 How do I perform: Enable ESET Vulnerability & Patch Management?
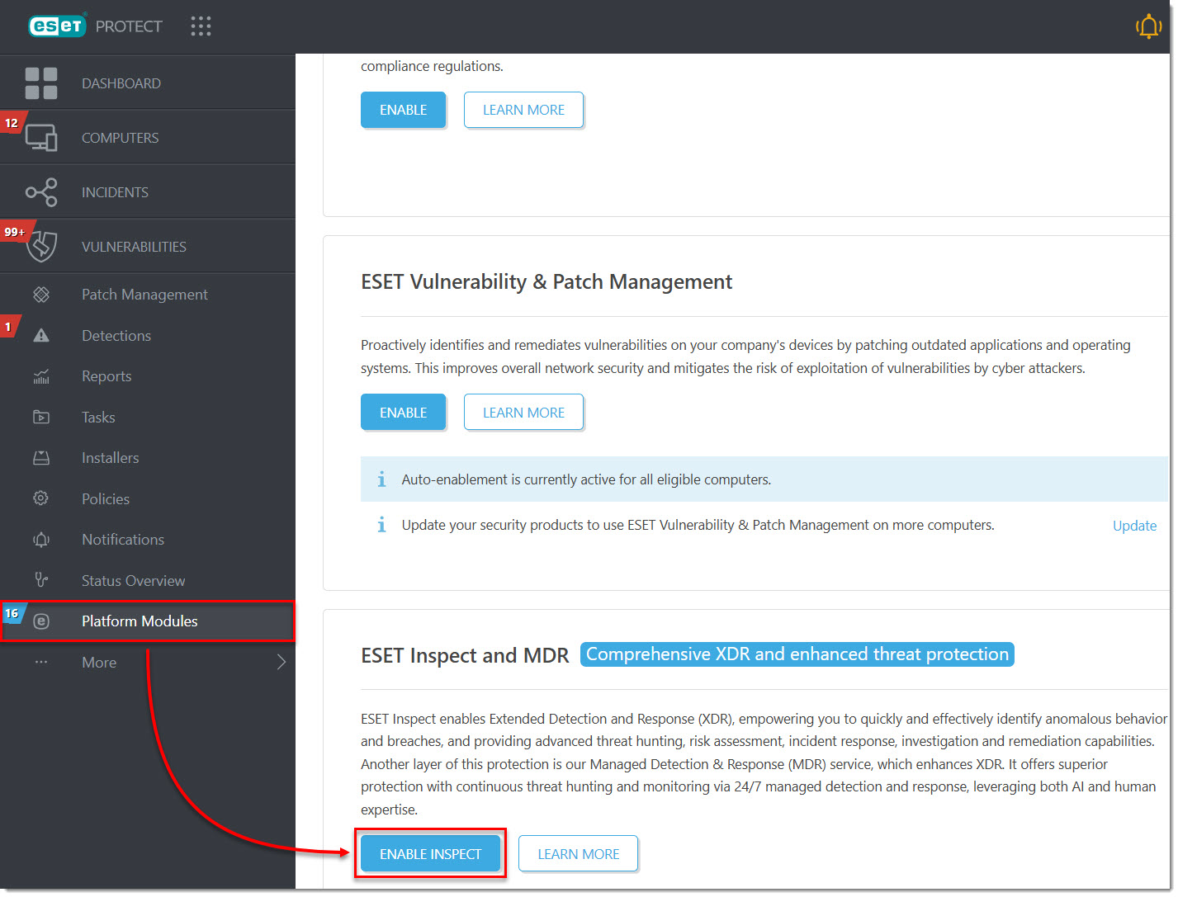pos(403,413)
